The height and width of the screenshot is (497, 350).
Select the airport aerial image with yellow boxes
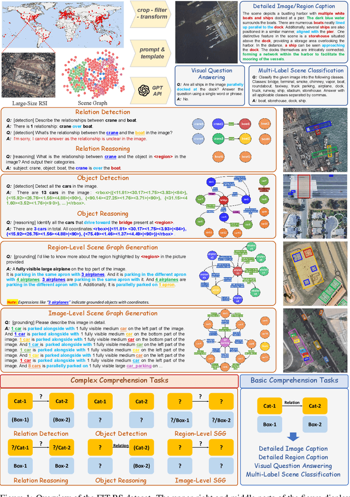[315, 273]
